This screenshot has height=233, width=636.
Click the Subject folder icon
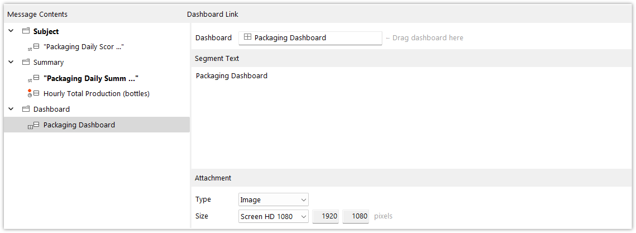pyautogui.click(x=26, y=31)
